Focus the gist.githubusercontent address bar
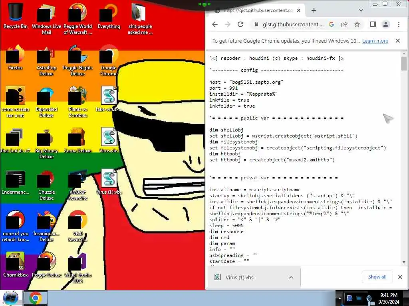 point(293,24)
